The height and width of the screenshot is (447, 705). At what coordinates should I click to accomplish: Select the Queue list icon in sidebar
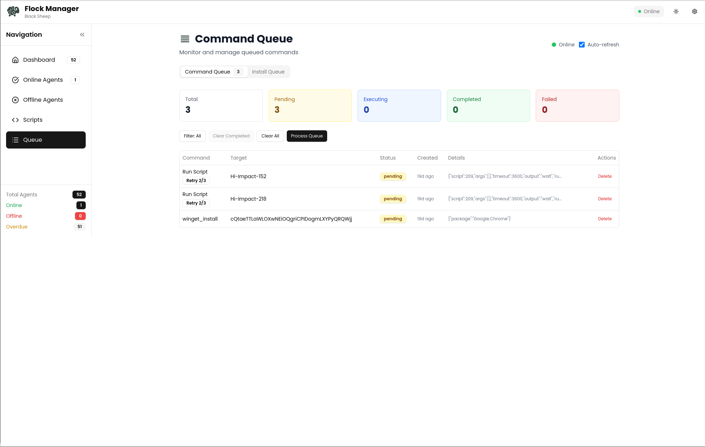click(15, 140)
